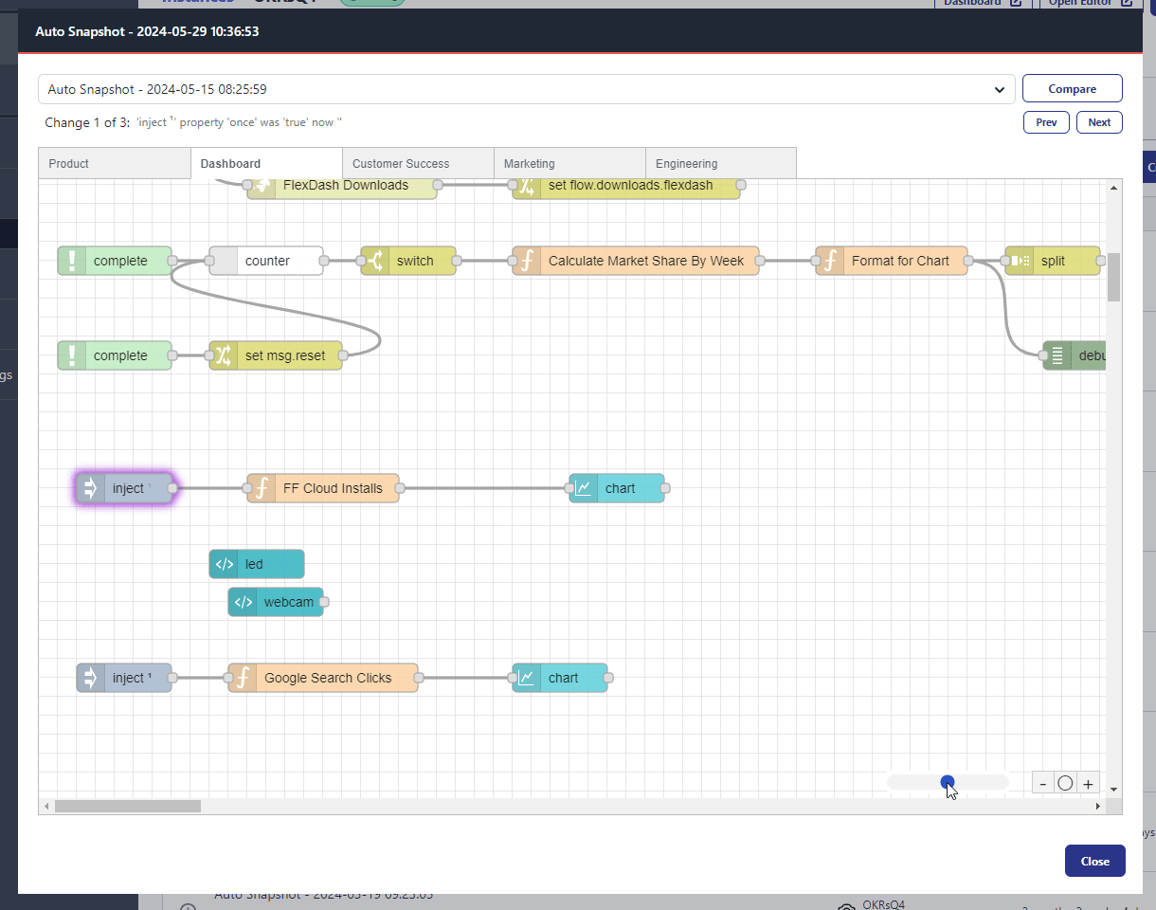Select the </> icon on the led node
The height and width of the screenshot is (910, 1156).
pyautogui.click(x=224, y=563)
